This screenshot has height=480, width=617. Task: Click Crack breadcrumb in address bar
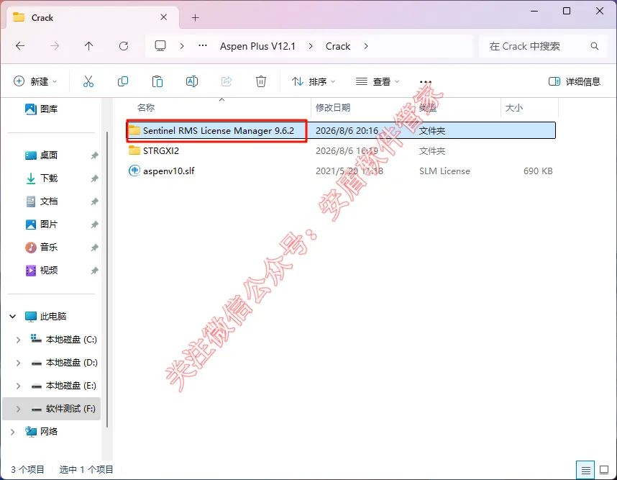[337, 46]
